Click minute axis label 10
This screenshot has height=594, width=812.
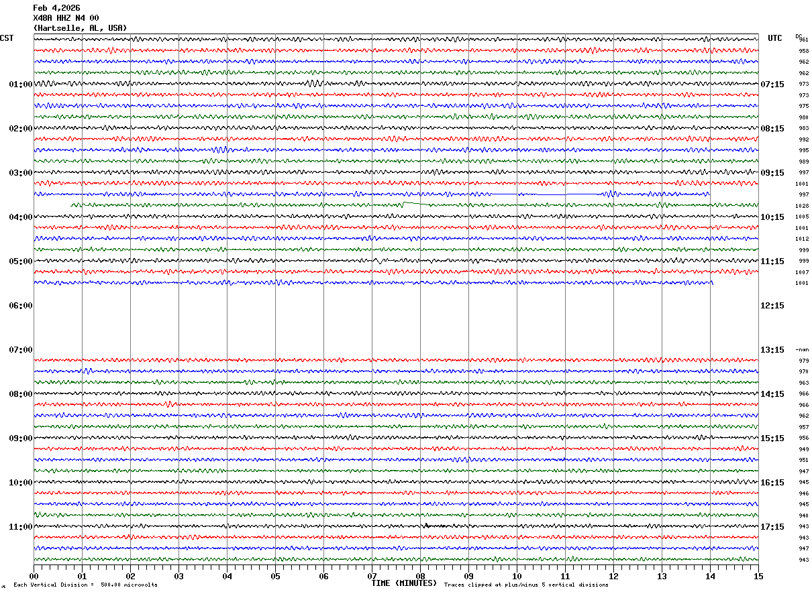517,576
